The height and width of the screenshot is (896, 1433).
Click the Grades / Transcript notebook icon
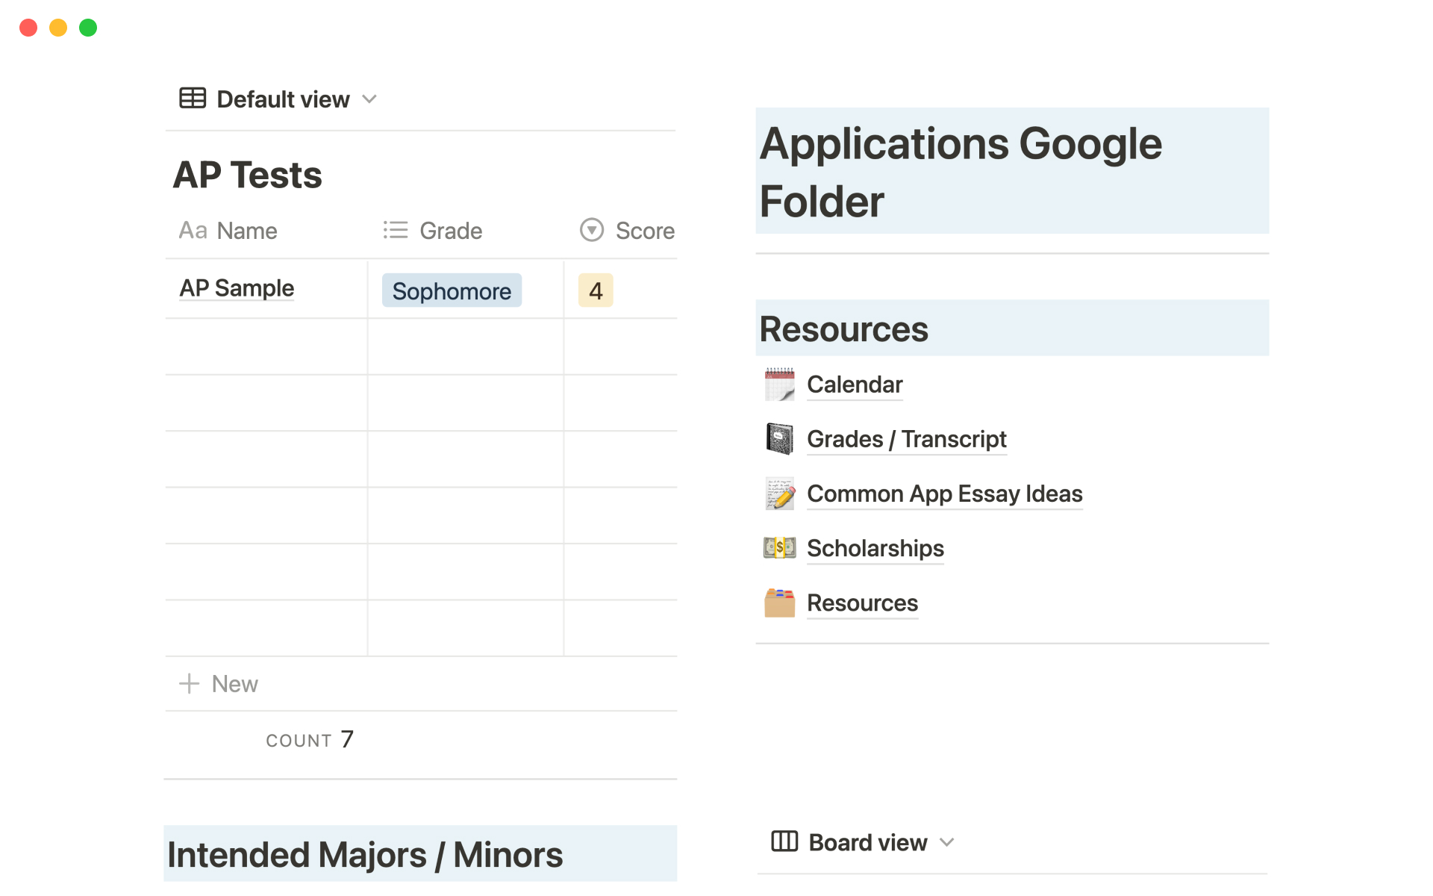(x=779, y=439)
